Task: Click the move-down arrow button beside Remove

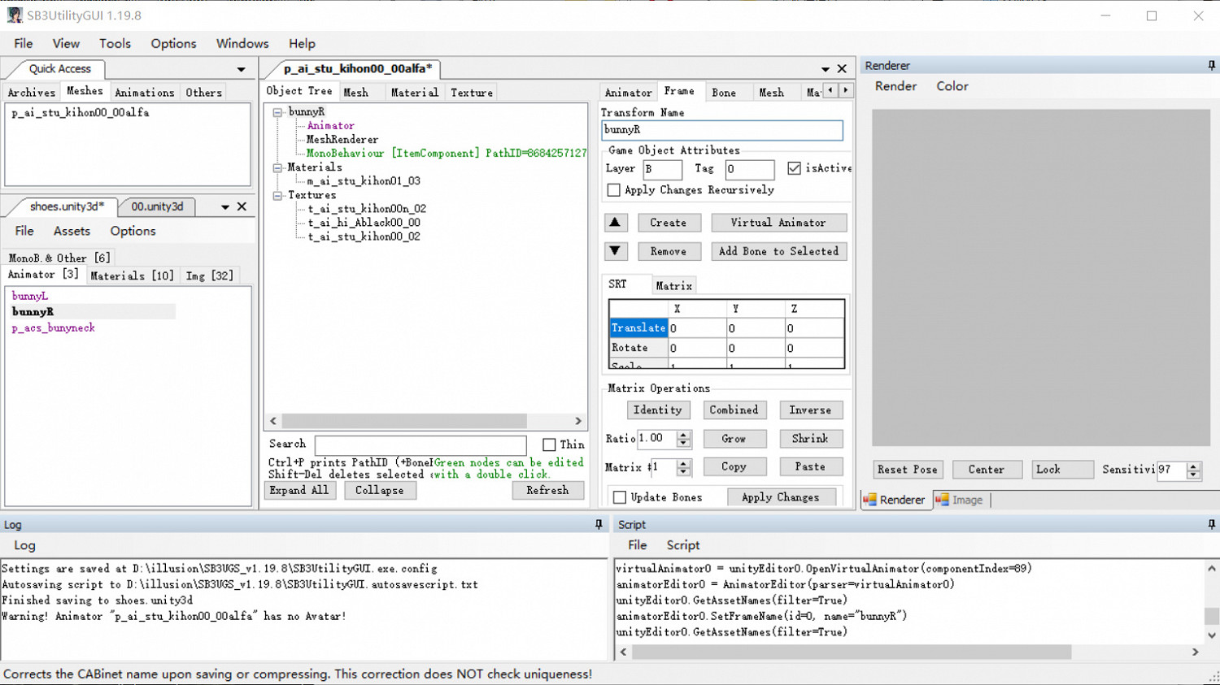Action: [x=615, y=252]
